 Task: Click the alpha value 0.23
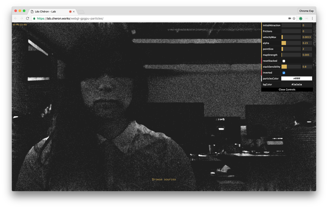click(307, 43)
